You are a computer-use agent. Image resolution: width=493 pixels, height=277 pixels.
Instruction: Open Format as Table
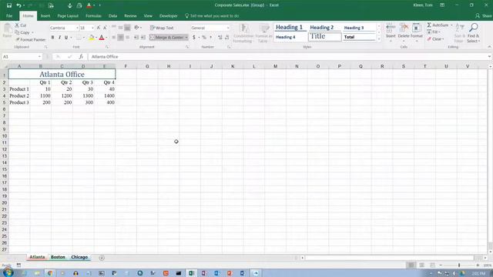click(x=263, y=33)
